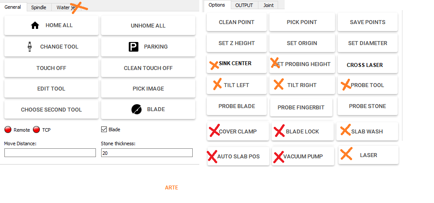Viewport: 434px width, 203px height.
Task: Click the Stone thickness input field
Action: coord(147,153)
